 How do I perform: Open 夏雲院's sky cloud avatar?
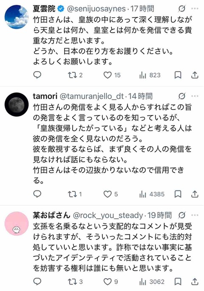(x=17, y=17)
